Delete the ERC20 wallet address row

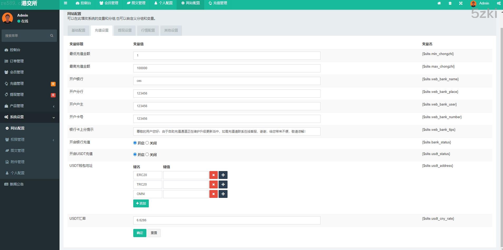[x=213, y=175]
